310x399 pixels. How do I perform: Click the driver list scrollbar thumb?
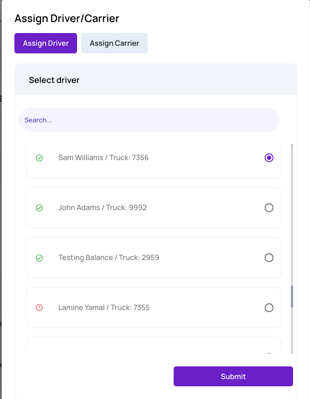(x=292, y=296)
